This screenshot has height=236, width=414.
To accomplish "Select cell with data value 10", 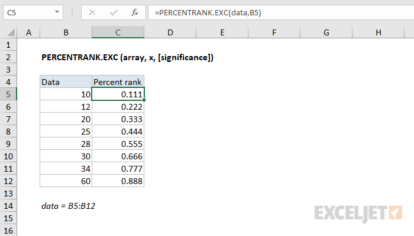I will (66, 94).
